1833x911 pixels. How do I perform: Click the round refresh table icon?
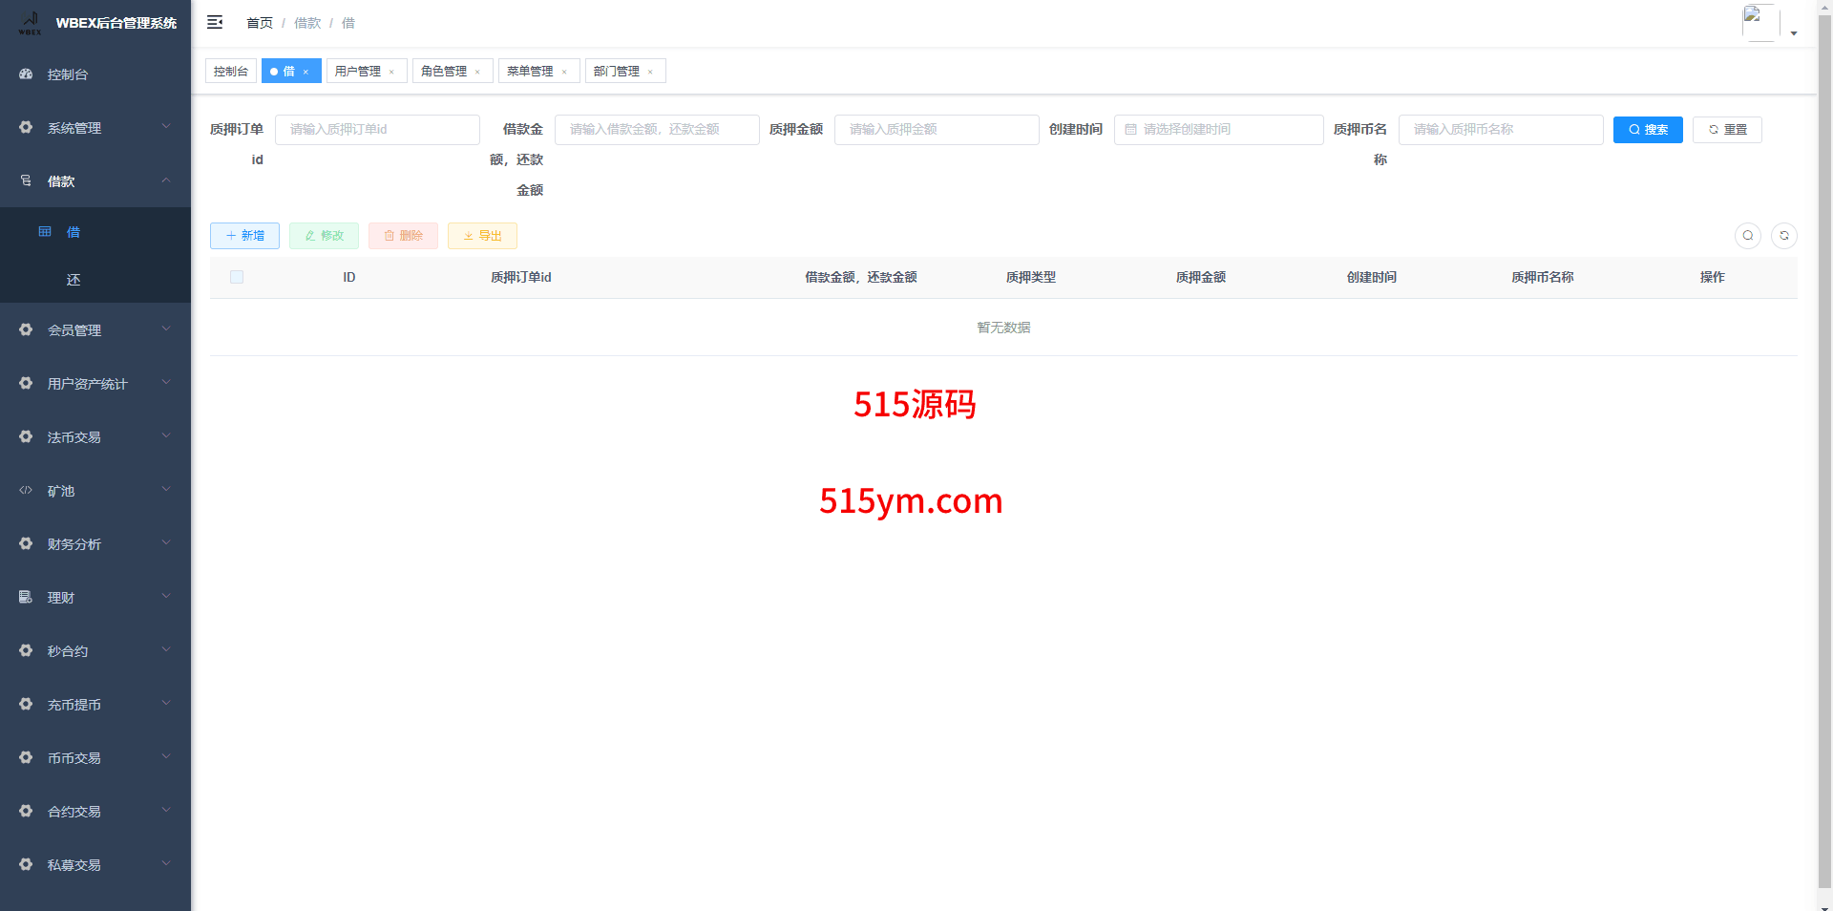pyautogui.click(x=1783, y=236)
